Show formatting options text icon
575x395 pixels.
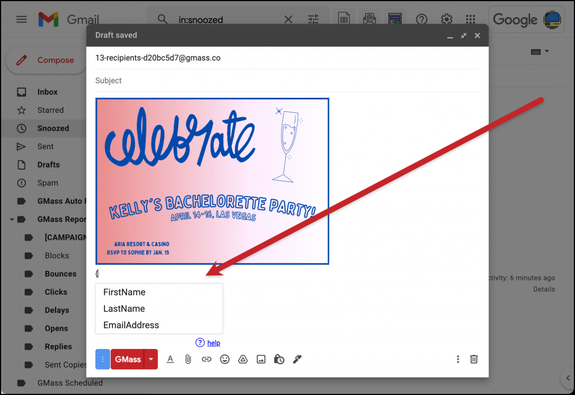[x=170, y=359]
